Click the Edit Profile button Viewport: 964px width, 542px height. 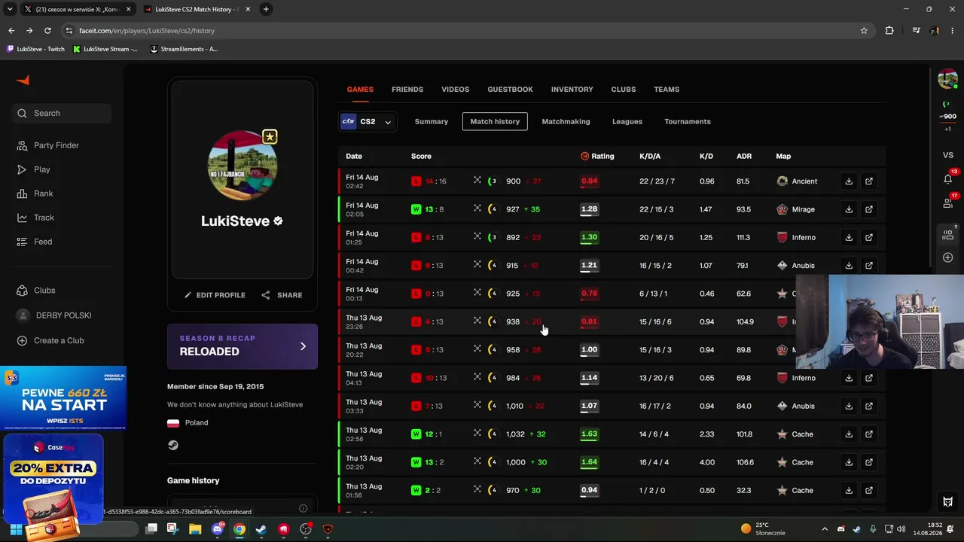[215, 295]
